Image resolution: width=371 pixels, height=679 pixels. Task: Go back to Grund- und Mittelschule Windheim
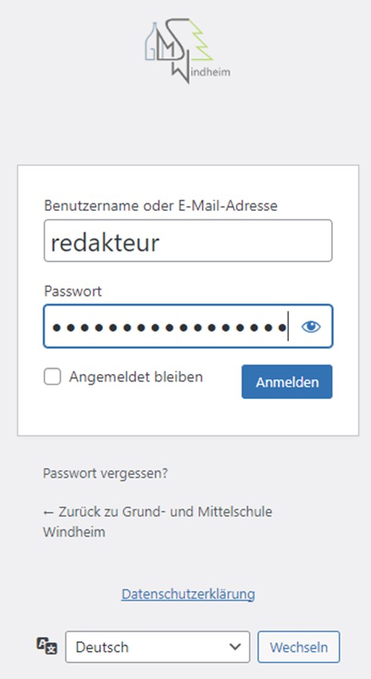point(158,521)
